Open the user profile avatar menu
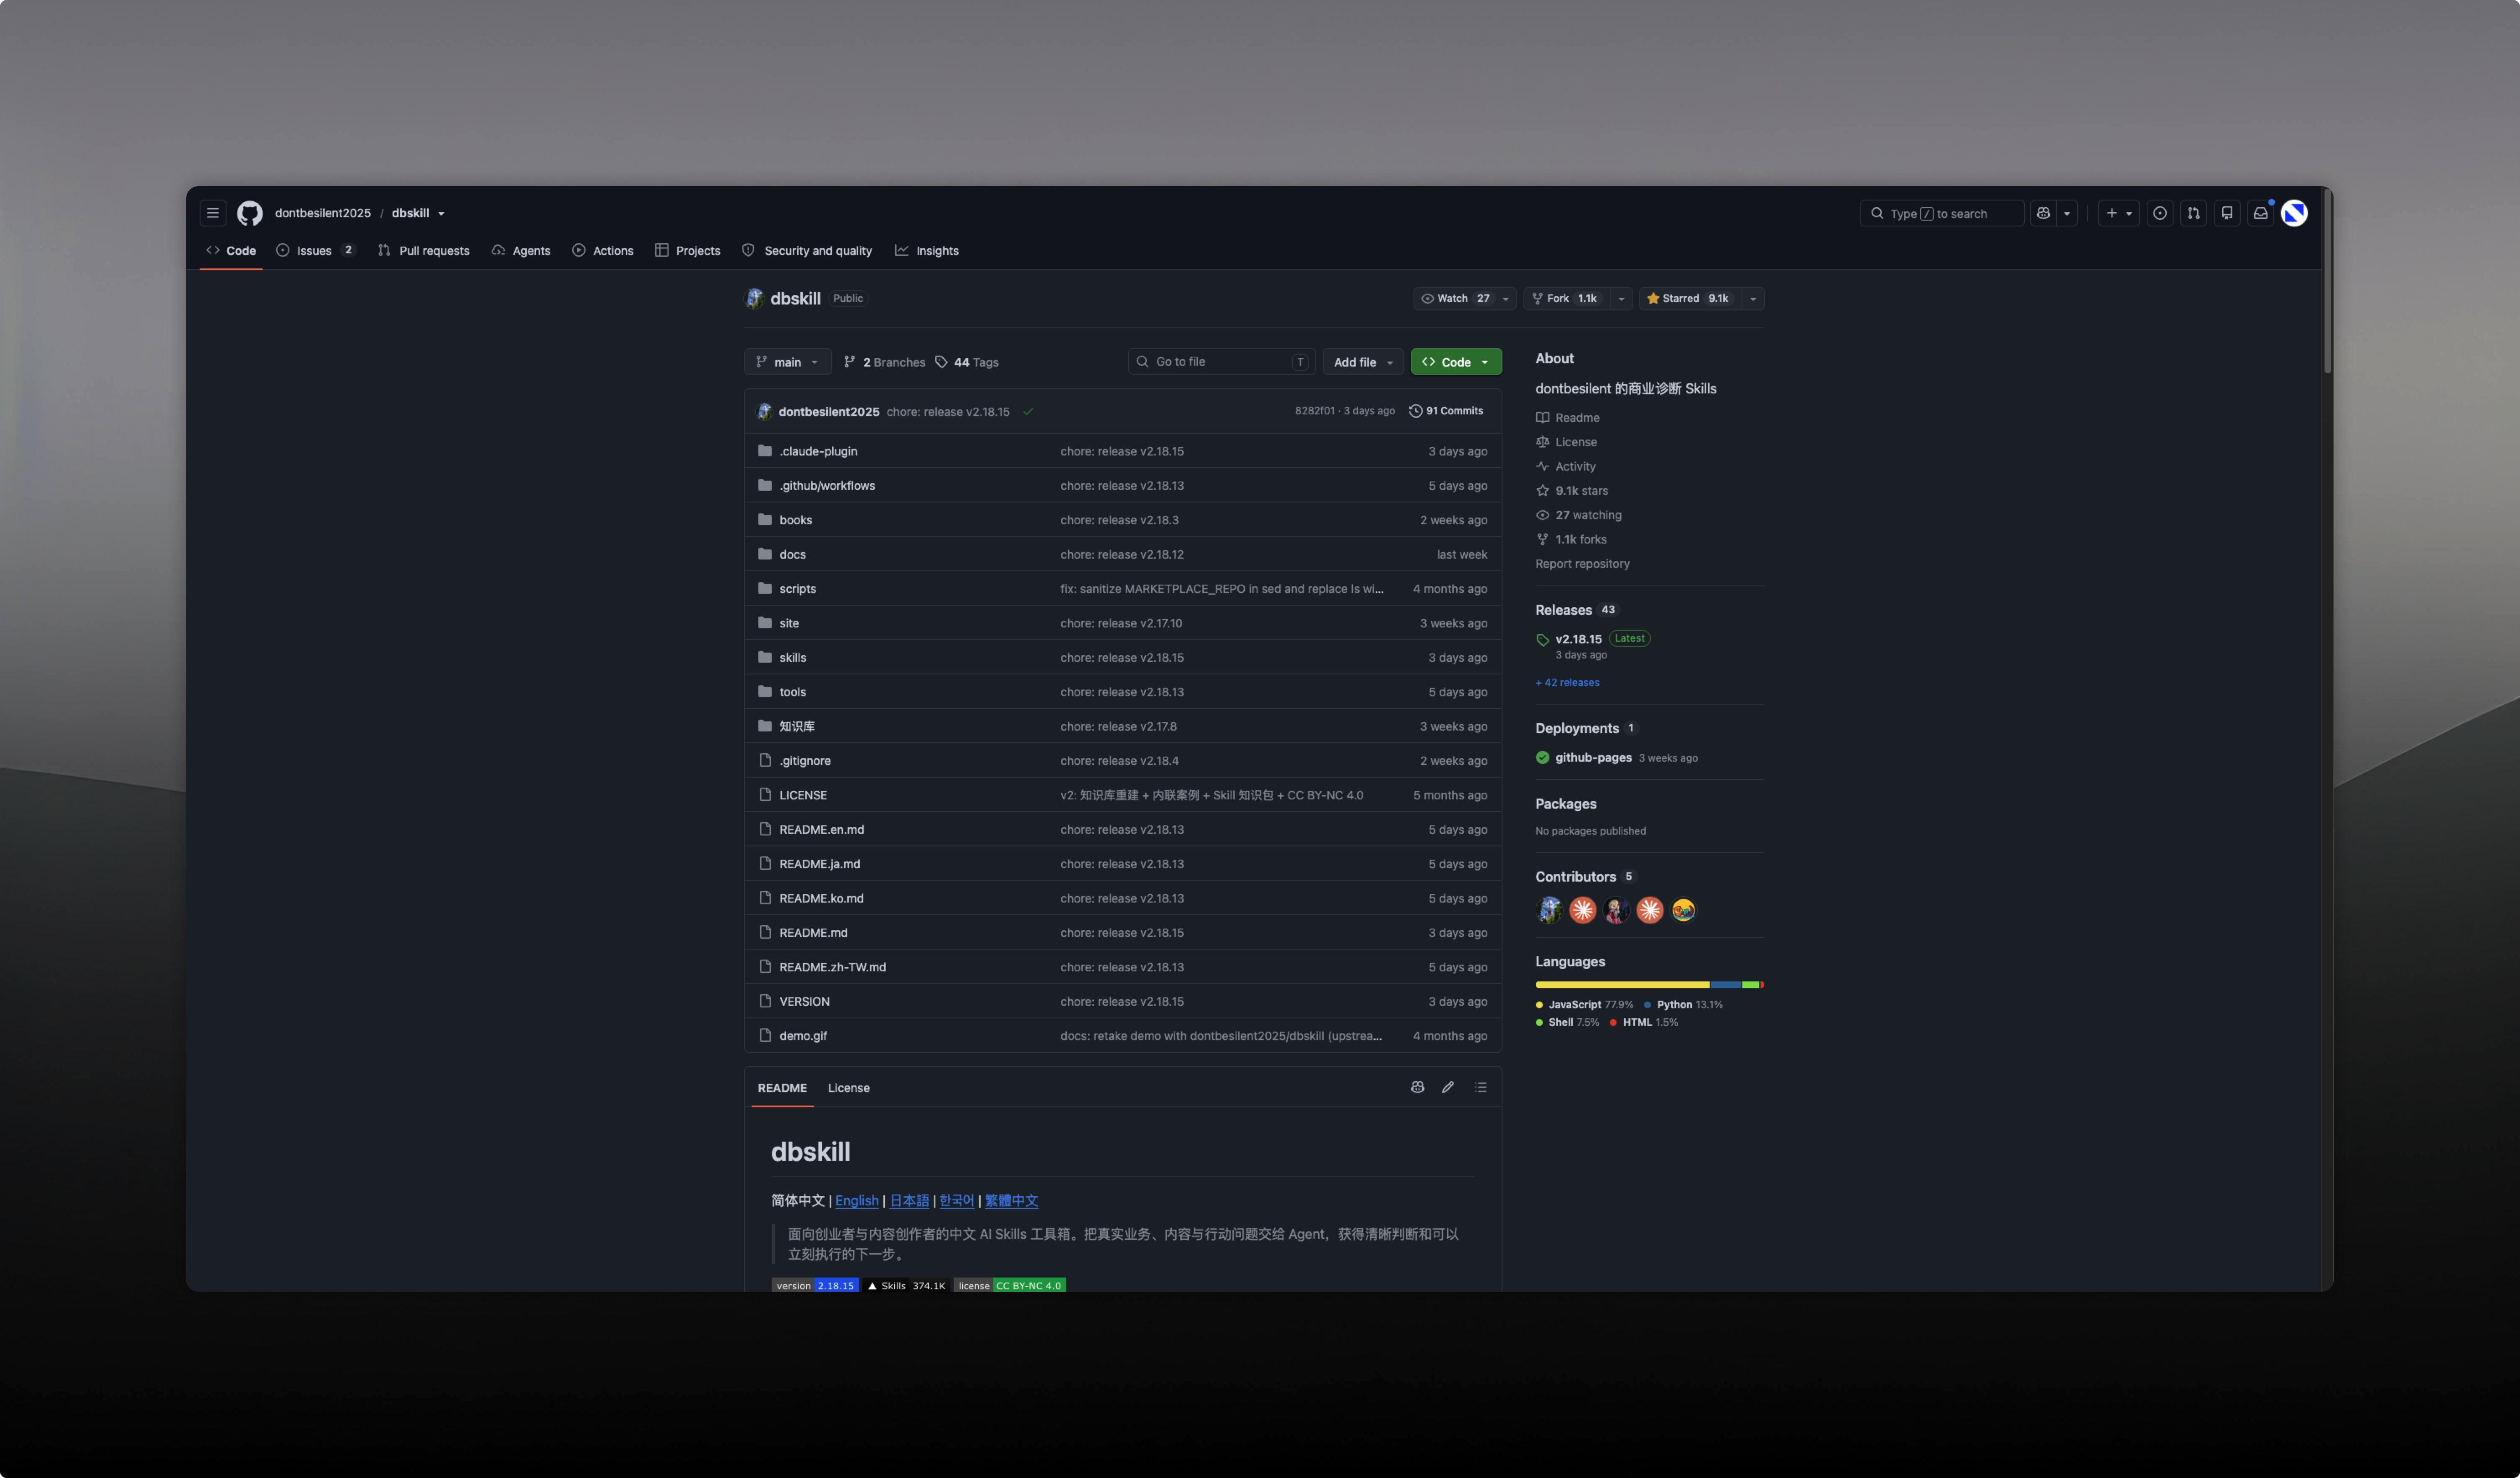The image size is (2520, 1478). [x=2294, y=213]
